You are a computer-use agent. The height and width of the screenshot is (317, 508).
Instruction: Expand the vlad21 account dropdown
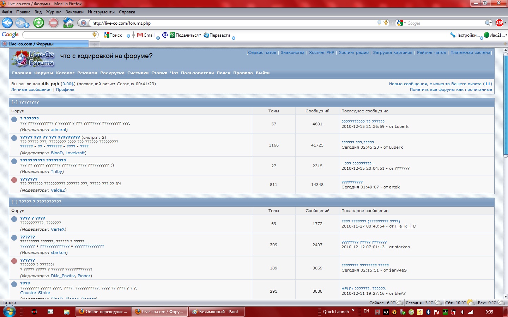point(496,35)
